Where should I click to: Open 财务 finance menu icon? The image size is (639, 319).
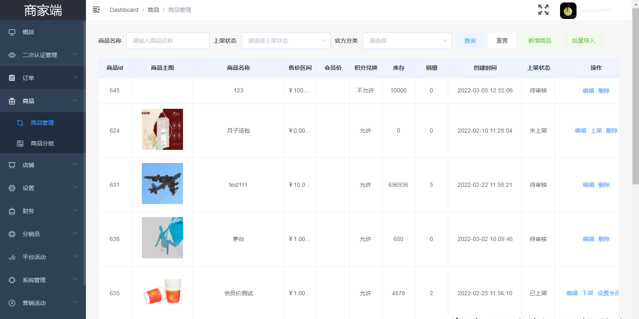12,211
